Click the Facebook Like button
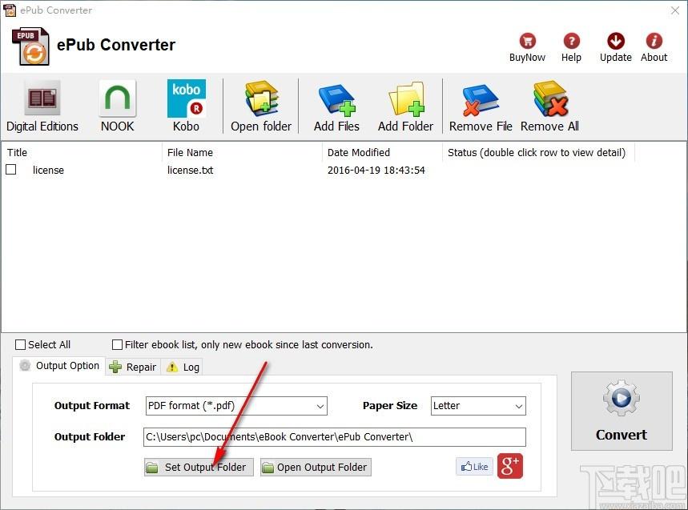The height and width of the screenshot is (510, 688). pyautogui.click(x=474, y=467)
